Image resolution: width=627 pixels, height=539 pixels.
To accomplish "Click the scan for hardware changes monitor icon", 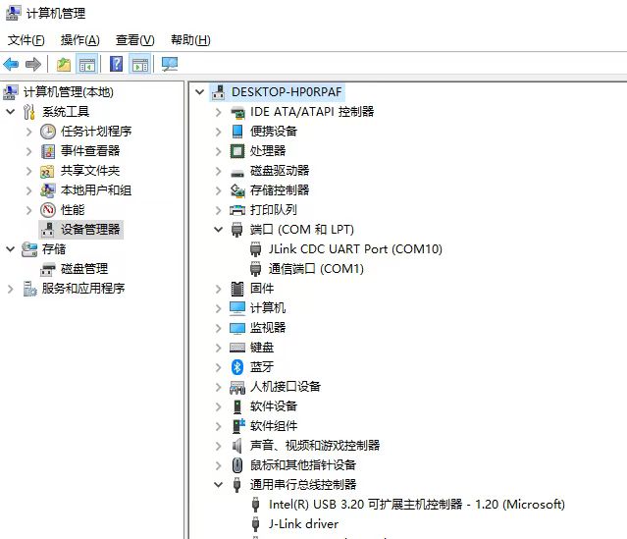I will coord(170,64).
